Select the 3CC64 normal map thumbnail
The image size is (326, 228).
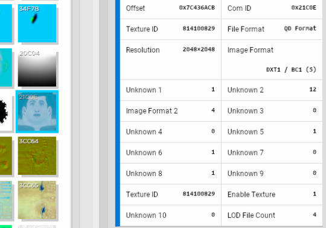pos(37,156)
